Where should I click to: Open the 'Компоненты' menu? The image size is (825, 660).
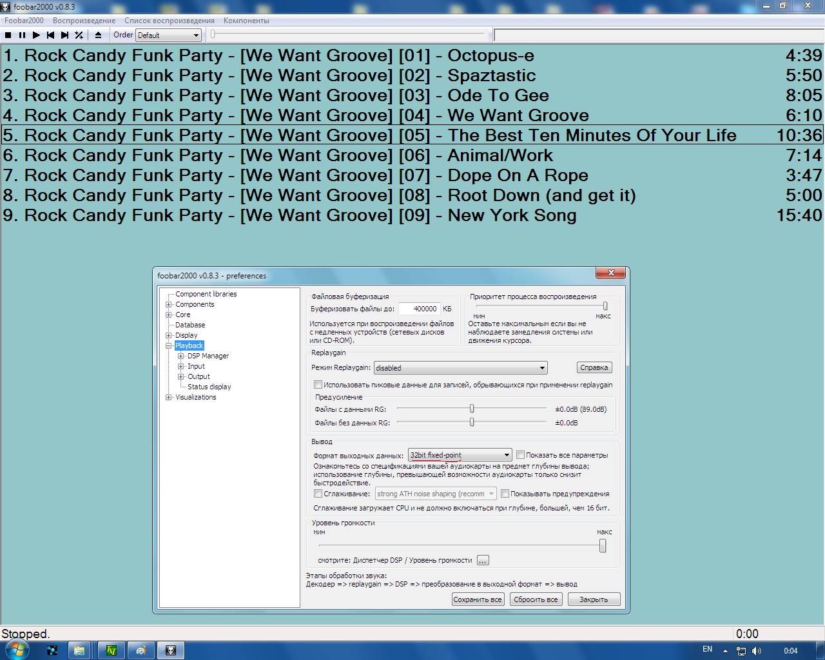pos(246,21)
